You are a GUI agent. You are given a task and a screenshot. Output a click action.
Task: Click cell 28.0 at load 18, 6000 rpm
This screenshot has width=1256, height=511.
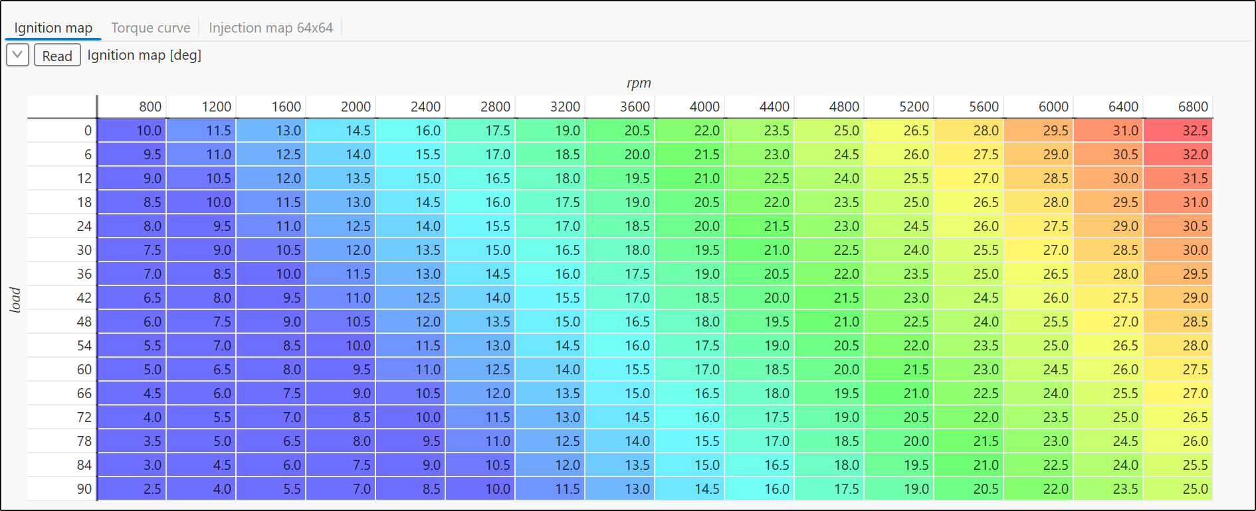click(1039, 202)
